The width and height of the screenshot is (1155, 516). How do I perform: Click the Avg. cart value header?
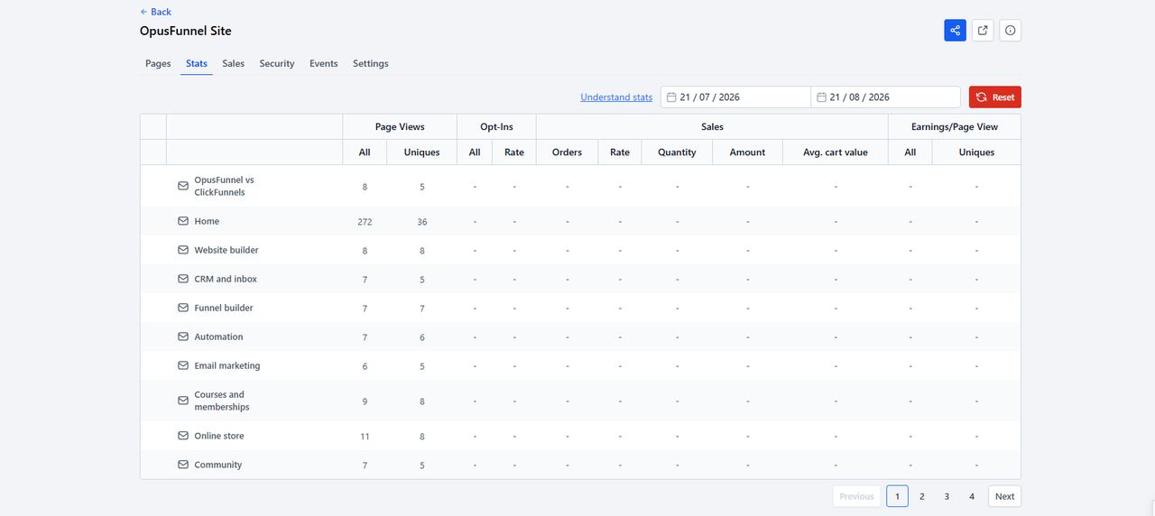(x=836, y=152)
